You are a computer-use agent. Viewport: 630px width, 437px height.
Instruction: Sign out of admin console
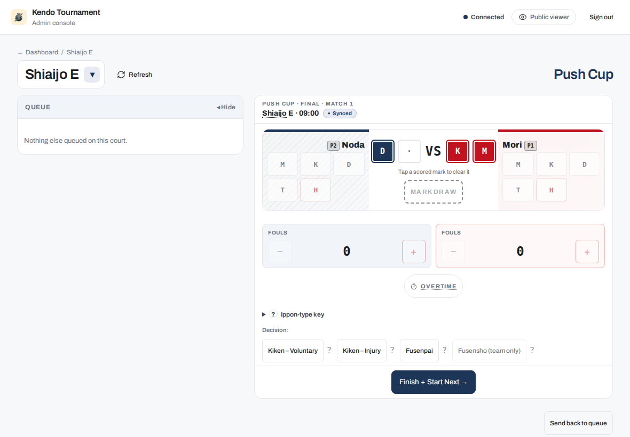(601, 17)
